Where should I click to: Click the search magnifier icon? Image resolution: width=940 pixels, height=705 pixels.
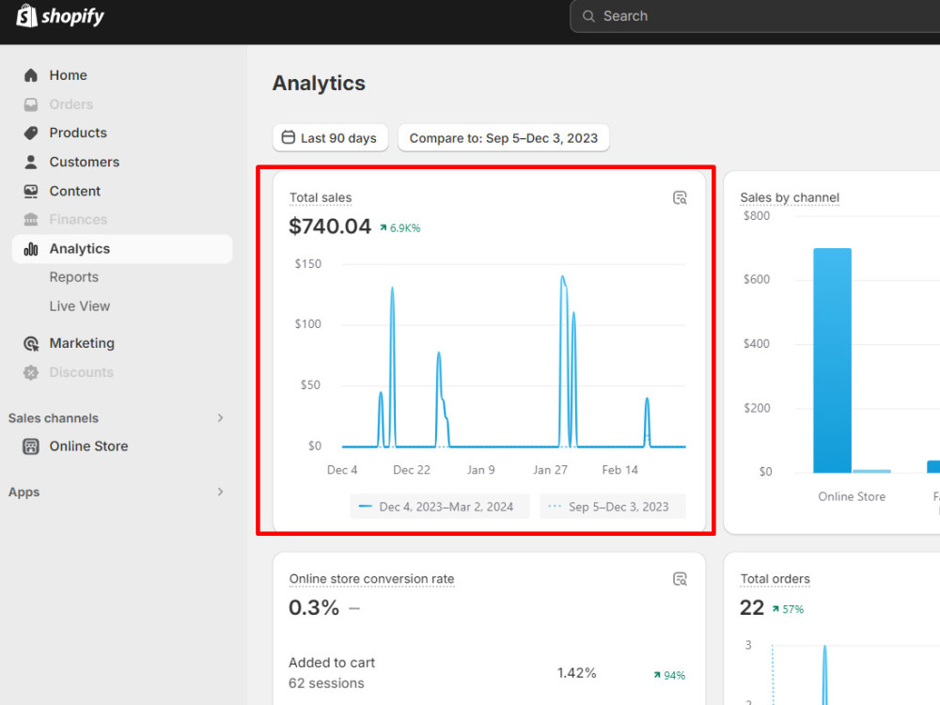588,16
